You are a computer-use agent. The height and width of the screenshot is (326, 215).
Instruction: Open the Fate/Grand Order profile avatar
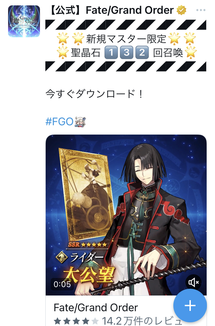click(x=24, y=21)
